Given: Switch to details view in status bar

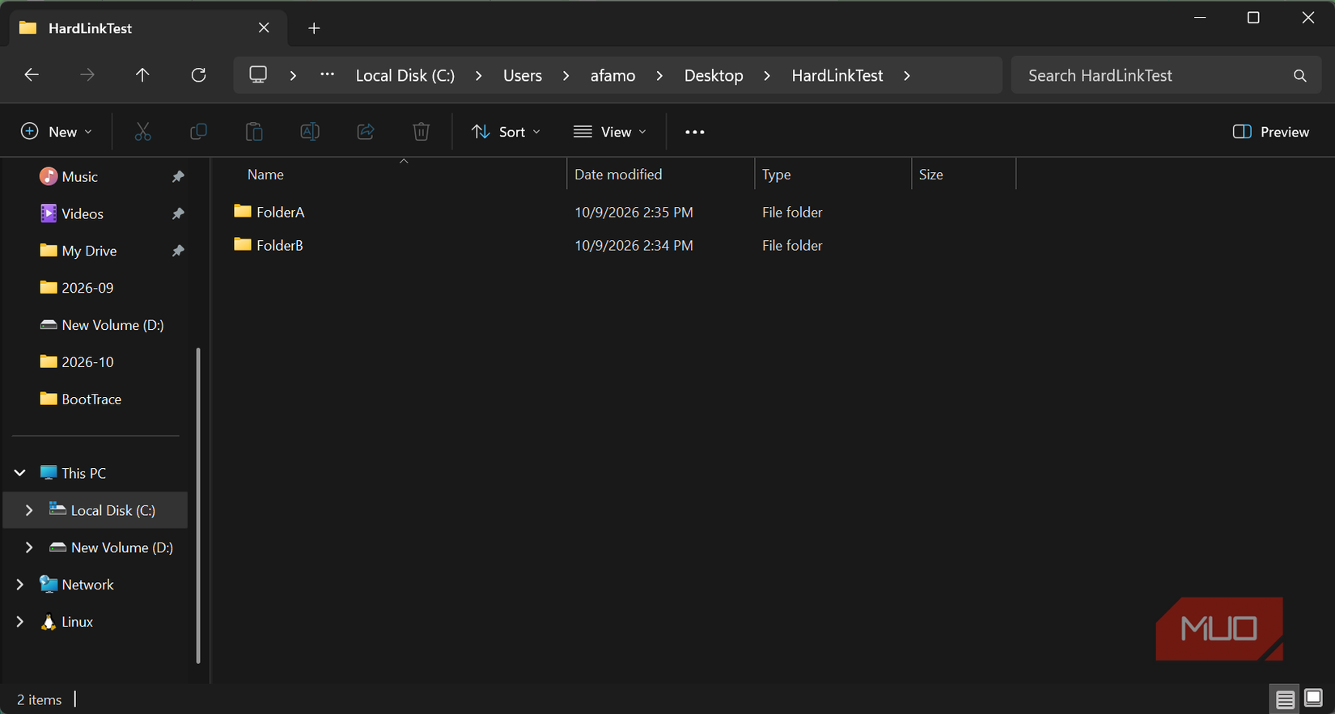Looking at the screenshot, I should (x=1285, y=699).
